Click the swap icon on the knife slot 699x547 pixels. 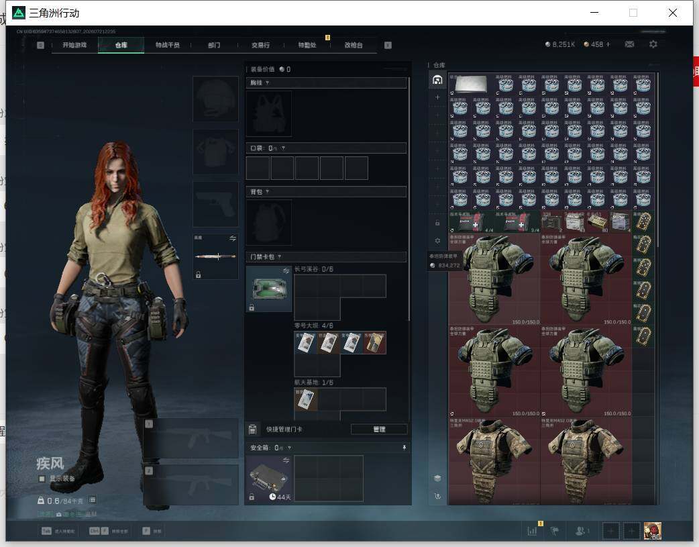coord(233,238)
